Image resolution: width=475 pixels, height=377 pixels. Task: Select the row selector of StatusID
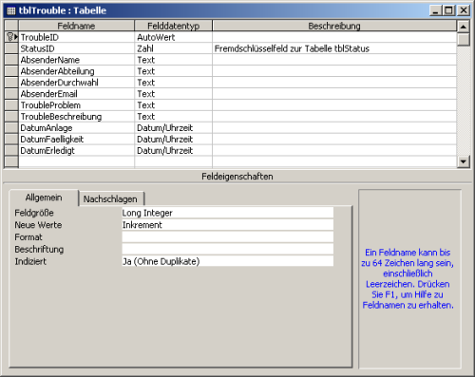tap(11, 48)
